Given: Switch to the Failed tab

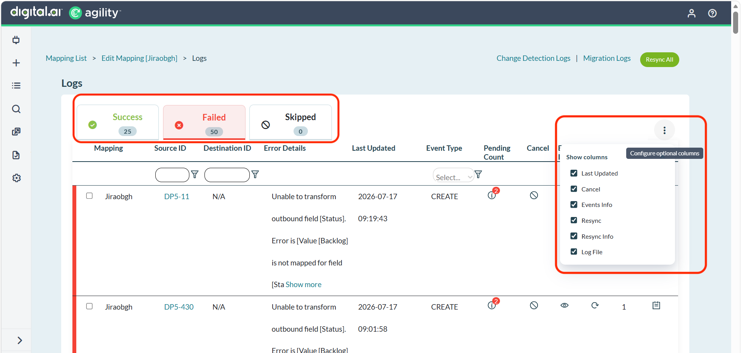Looking at the screenshot, I should pyautogui.click(x=204, y=122).
